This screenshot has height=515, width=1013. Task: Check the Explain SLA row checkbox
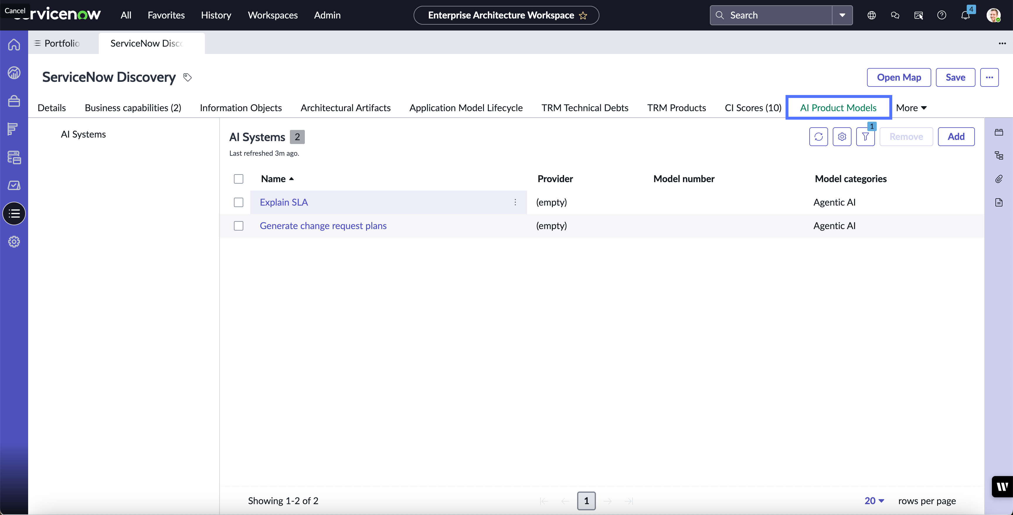(x=238, y=202)
